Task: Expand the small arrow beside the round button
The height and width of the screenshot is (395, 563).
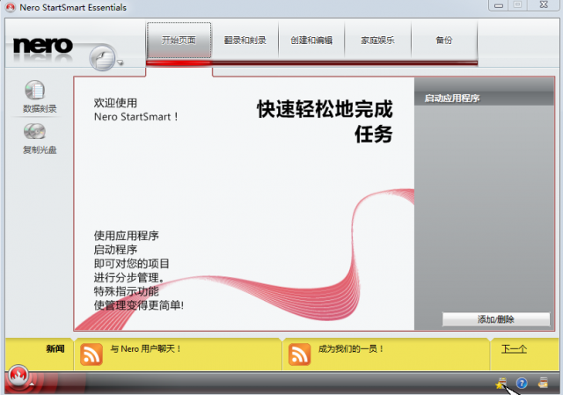Action: (x=121, y=62)
